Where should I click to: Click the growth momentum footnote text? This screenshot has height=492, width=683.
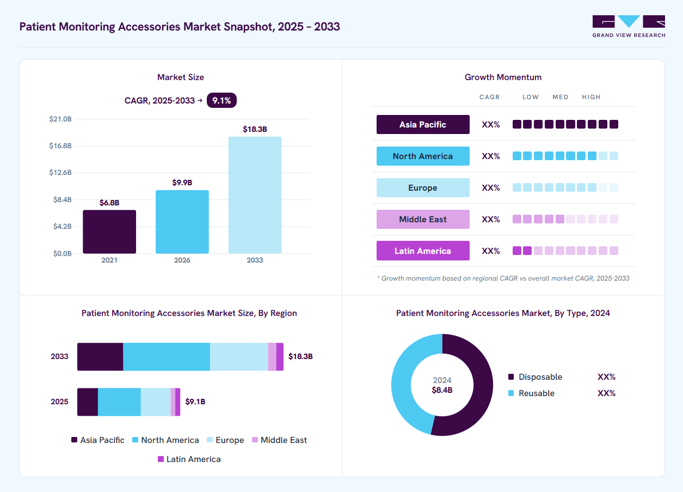point(503,278)
